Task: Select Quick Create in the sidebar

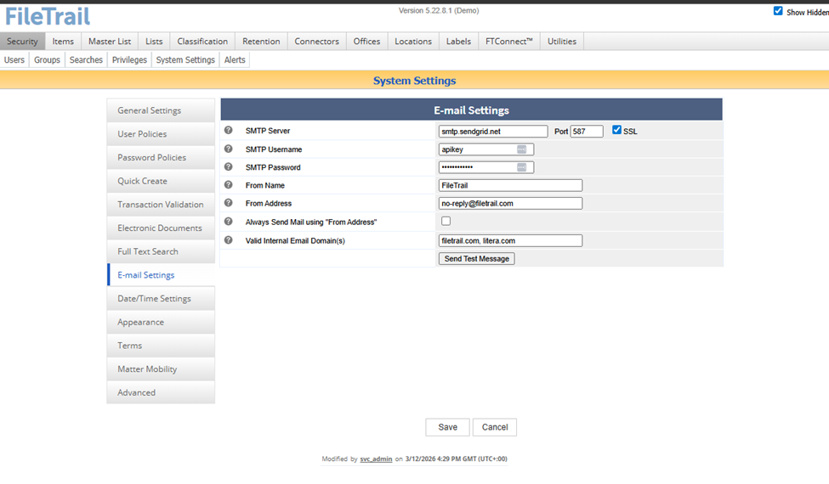Action: pyautogui.click(x=161, y=181)
